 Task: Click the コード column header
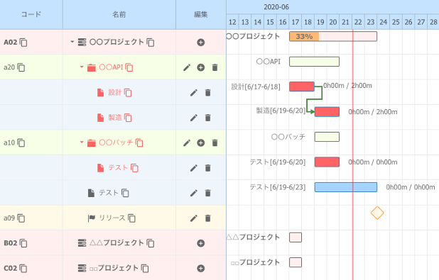pyautogui.click(x=31, y=14)
